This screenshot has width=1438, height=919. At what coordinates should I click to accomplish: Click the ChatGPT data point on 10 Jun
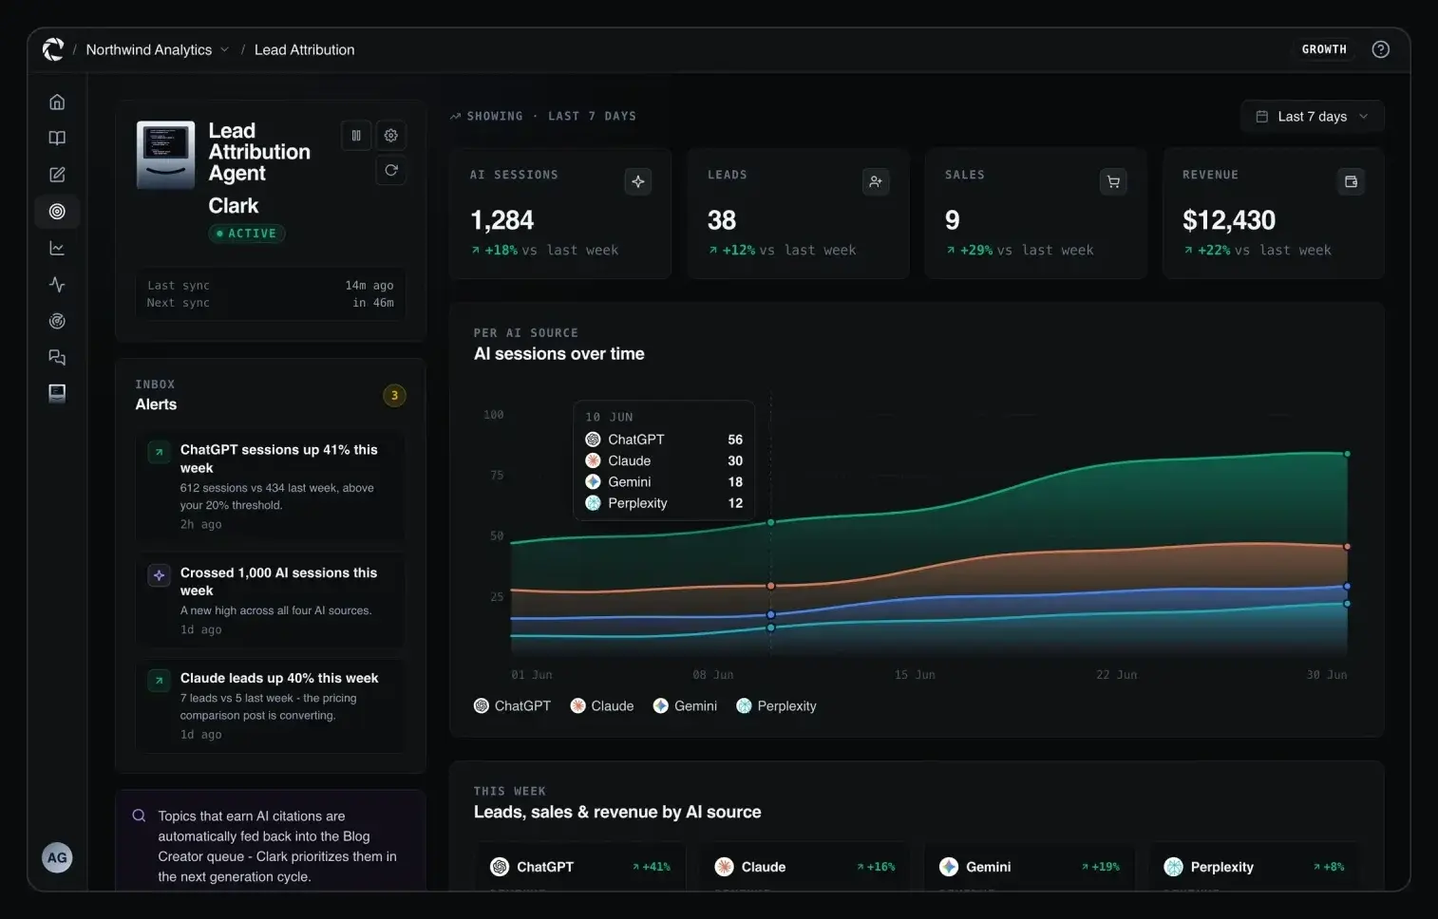(x=770, y=522)
